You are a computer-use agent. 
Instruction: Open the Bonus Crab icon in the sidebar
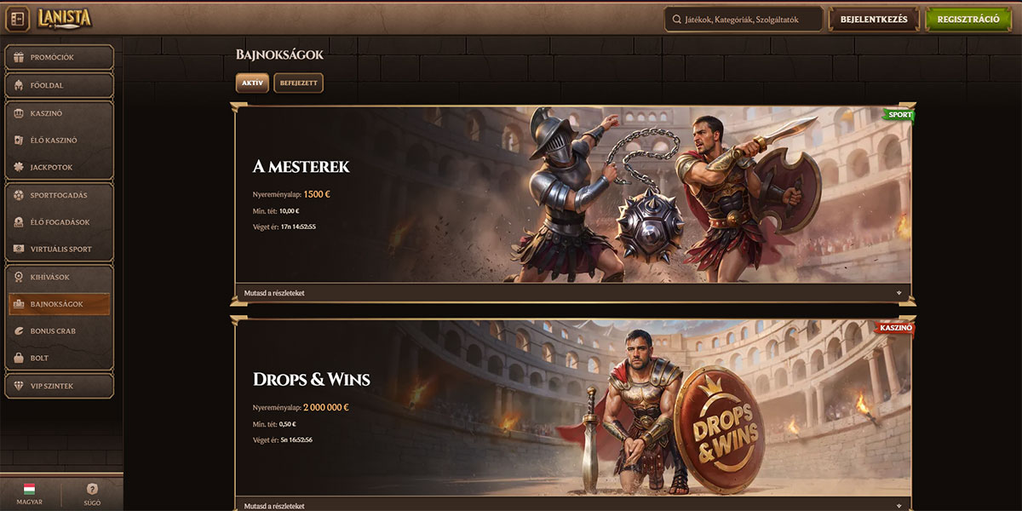coord(19,330)
